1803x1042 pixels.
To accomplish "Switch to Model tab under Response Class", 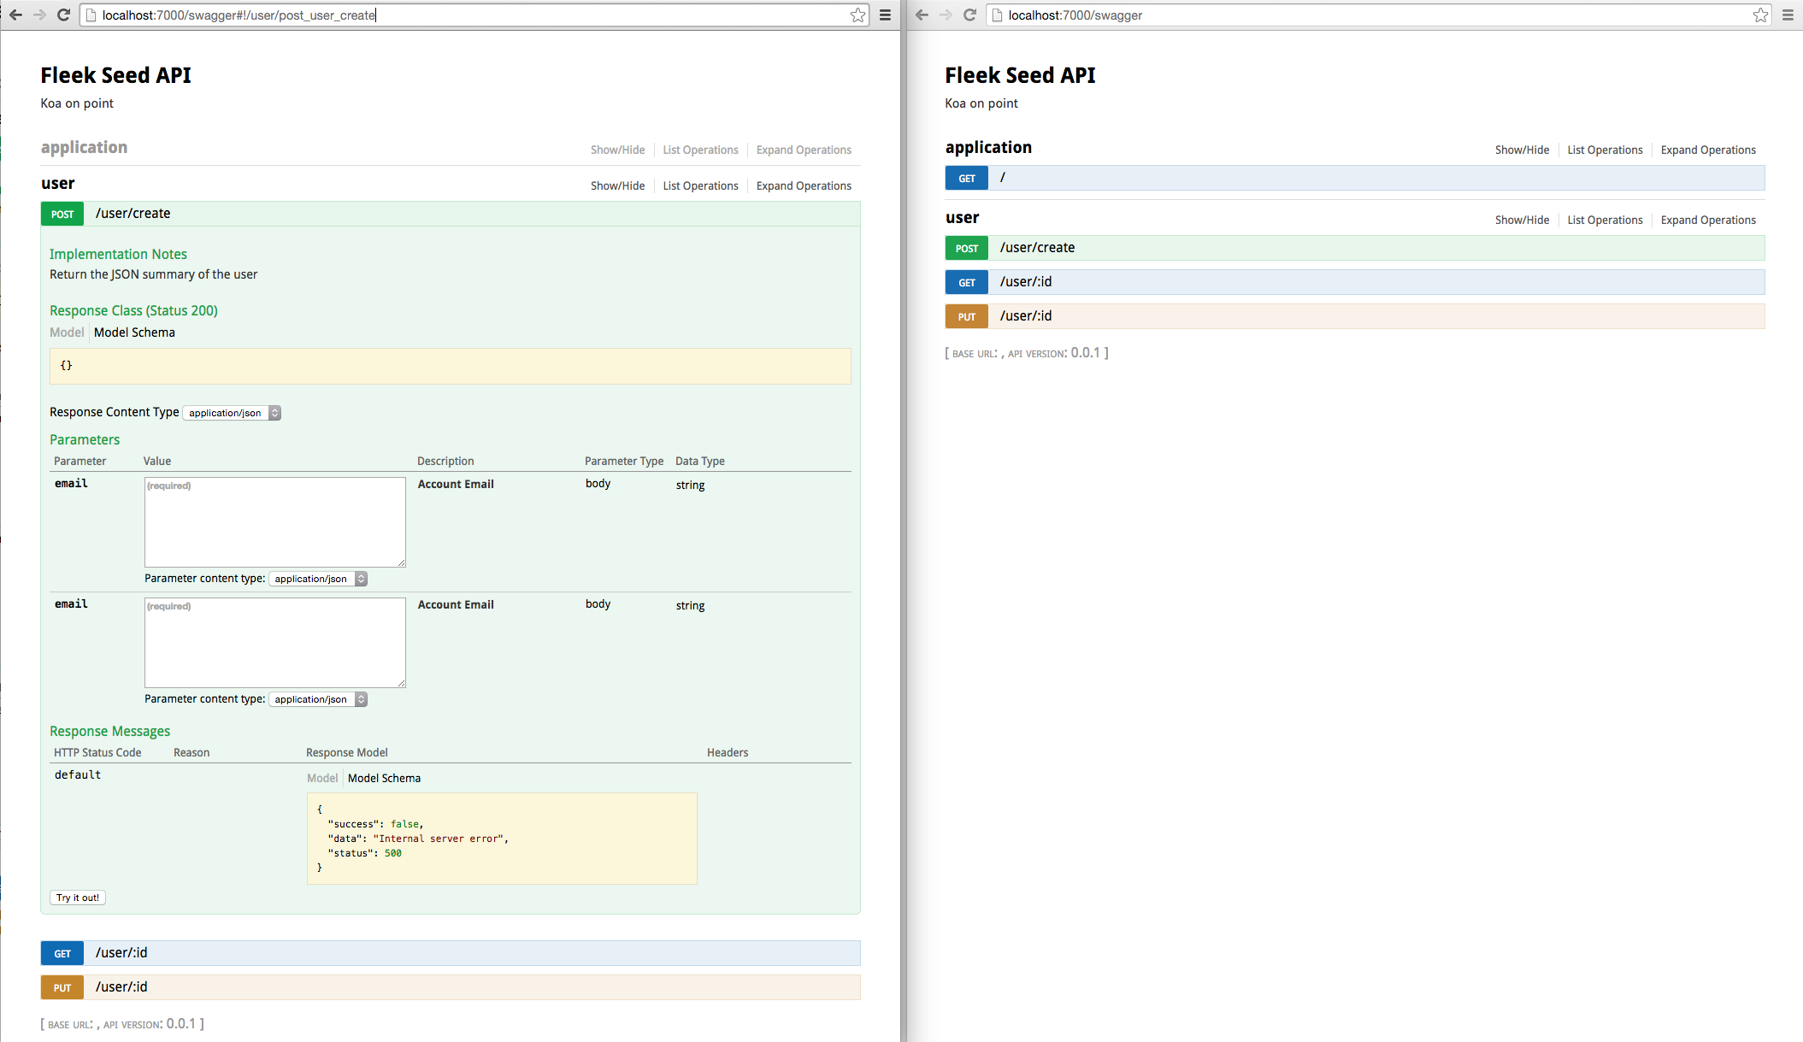I will coord(67,333).
